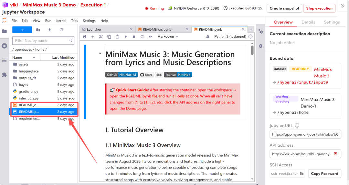This screenshot has height=185, width=349.
Task: Click the Jupyter URL field
Action: [x=305, y=134]
